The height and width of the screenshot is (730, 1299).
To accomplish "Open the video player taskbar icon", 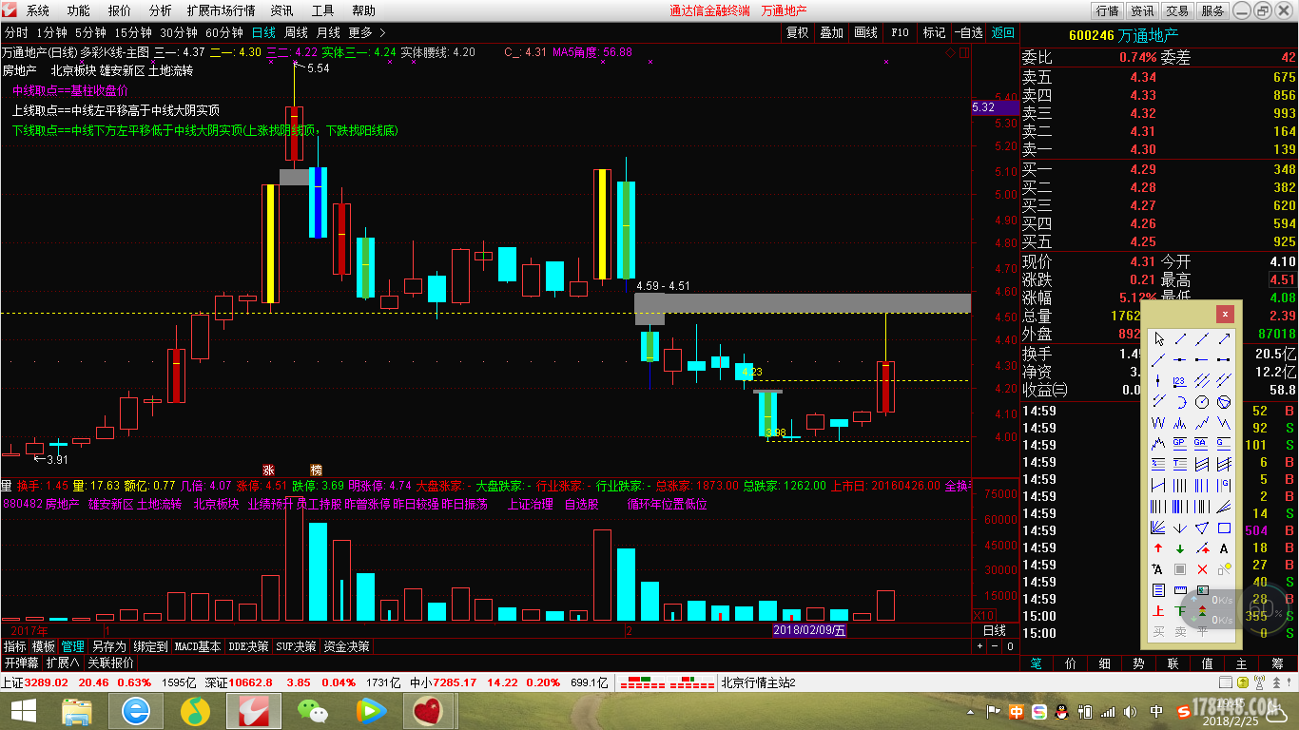I will click(370, 711).
